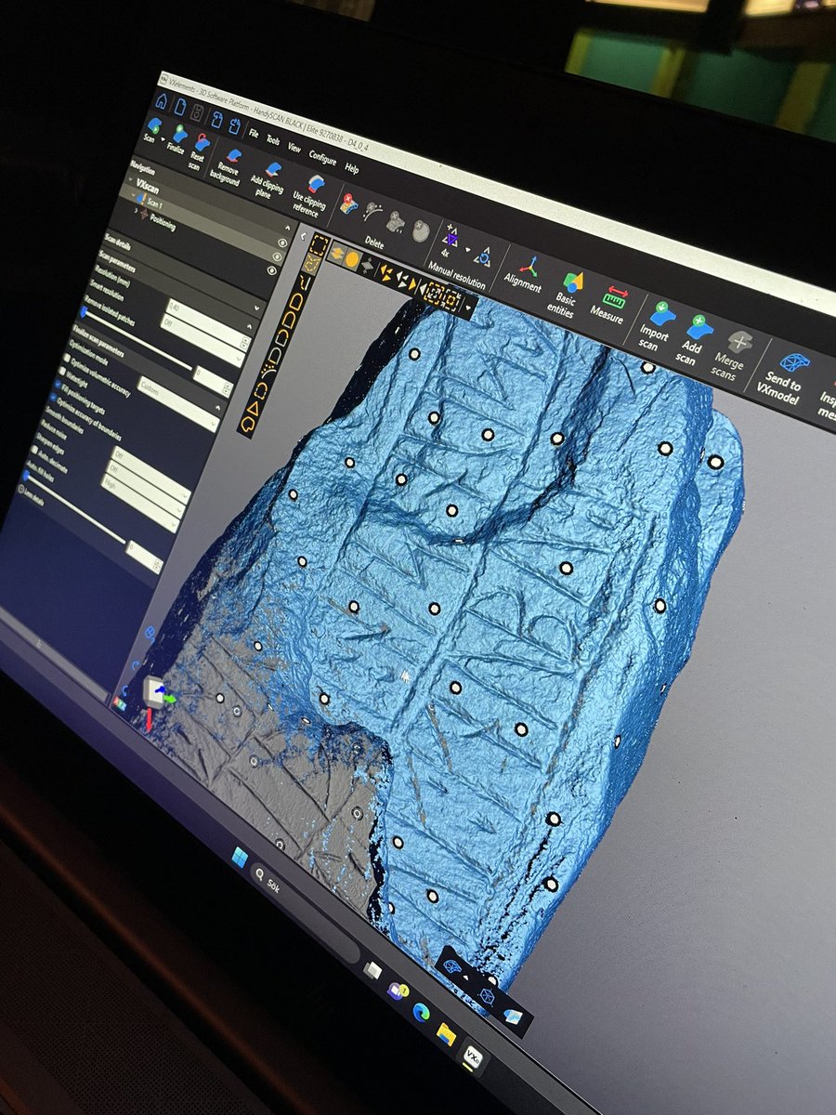Open the File menu

[x=254, y=133]
